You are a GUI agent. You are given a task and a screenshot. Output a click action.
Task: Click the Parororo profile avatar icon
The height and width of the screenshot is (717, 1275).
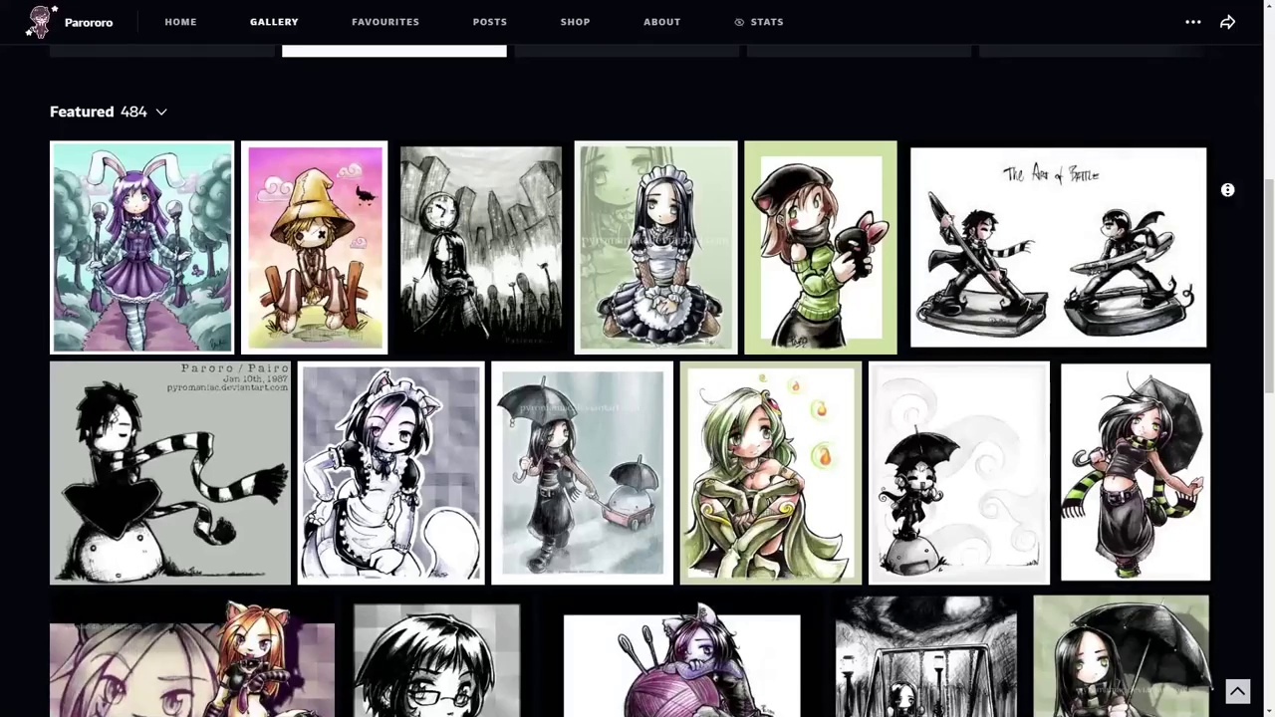pyautogui.click(x=40, y=22)
